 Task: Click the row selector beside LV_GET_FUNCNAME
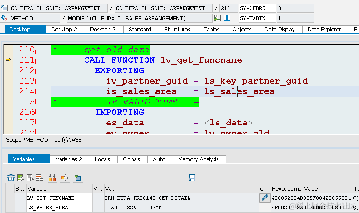click(x=10, y=198)
